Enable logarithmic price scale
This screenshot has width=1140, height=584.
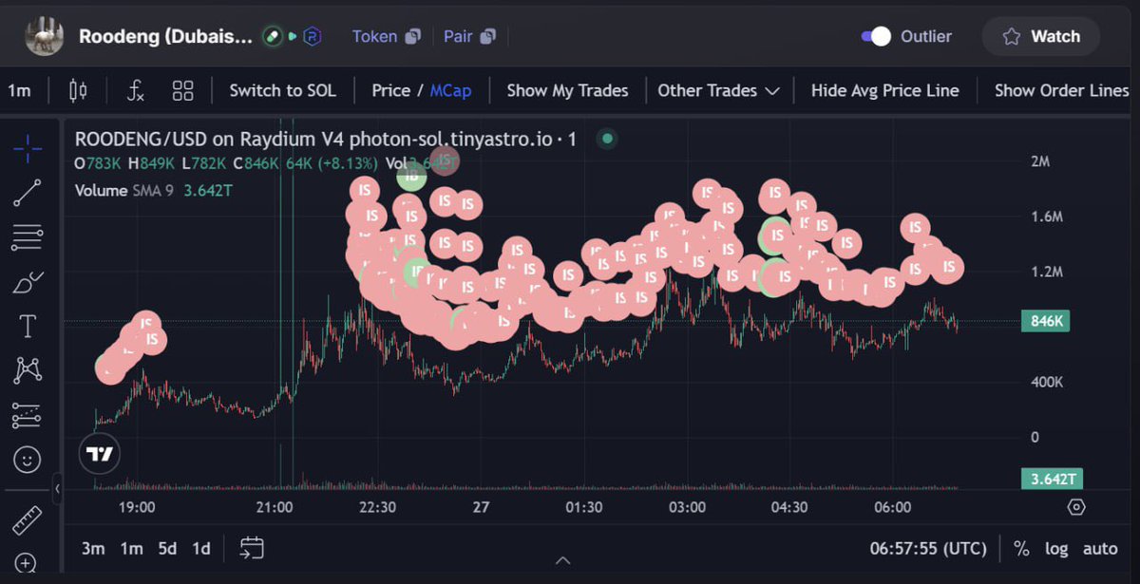(1056, 548)
